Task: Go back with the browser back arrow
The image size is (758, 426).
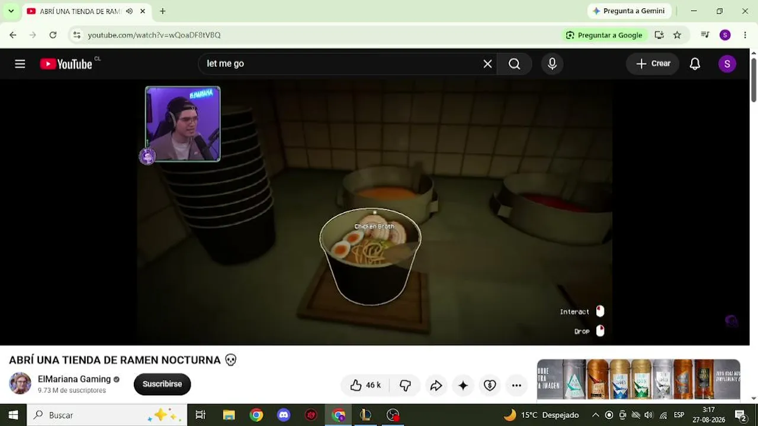Action: 13,35
